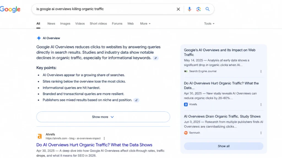Screen dimensions: 282x158
Task: Click the AI Overview sparkle icon
Action: click(39, 38)
